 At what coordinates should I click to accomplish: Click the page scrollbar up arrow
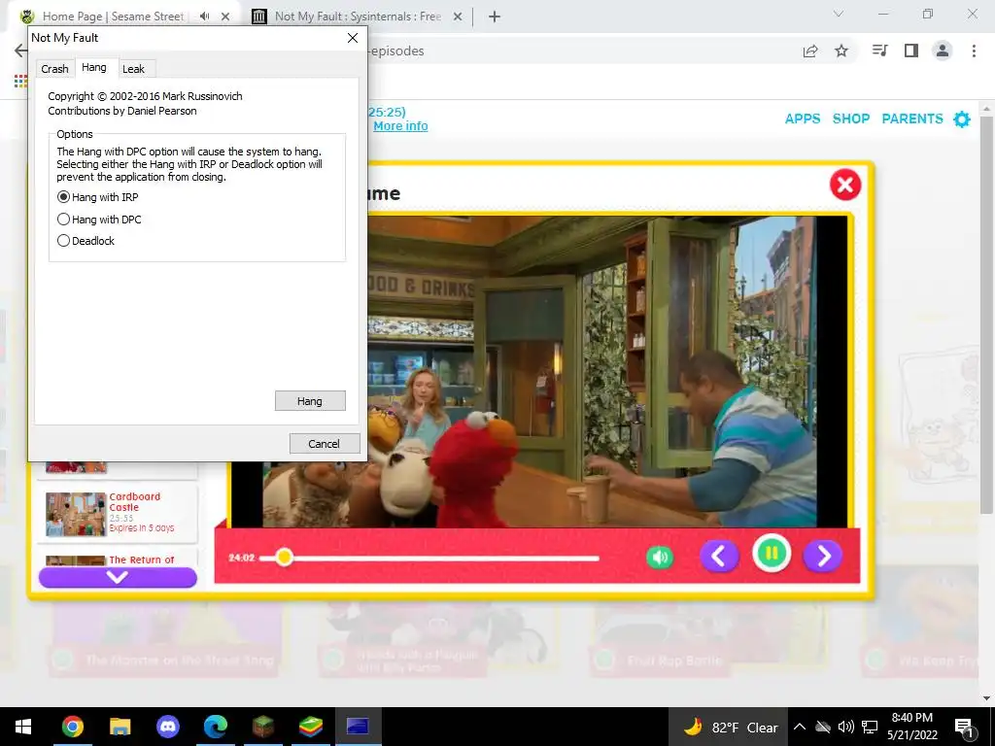coord(987,109)
